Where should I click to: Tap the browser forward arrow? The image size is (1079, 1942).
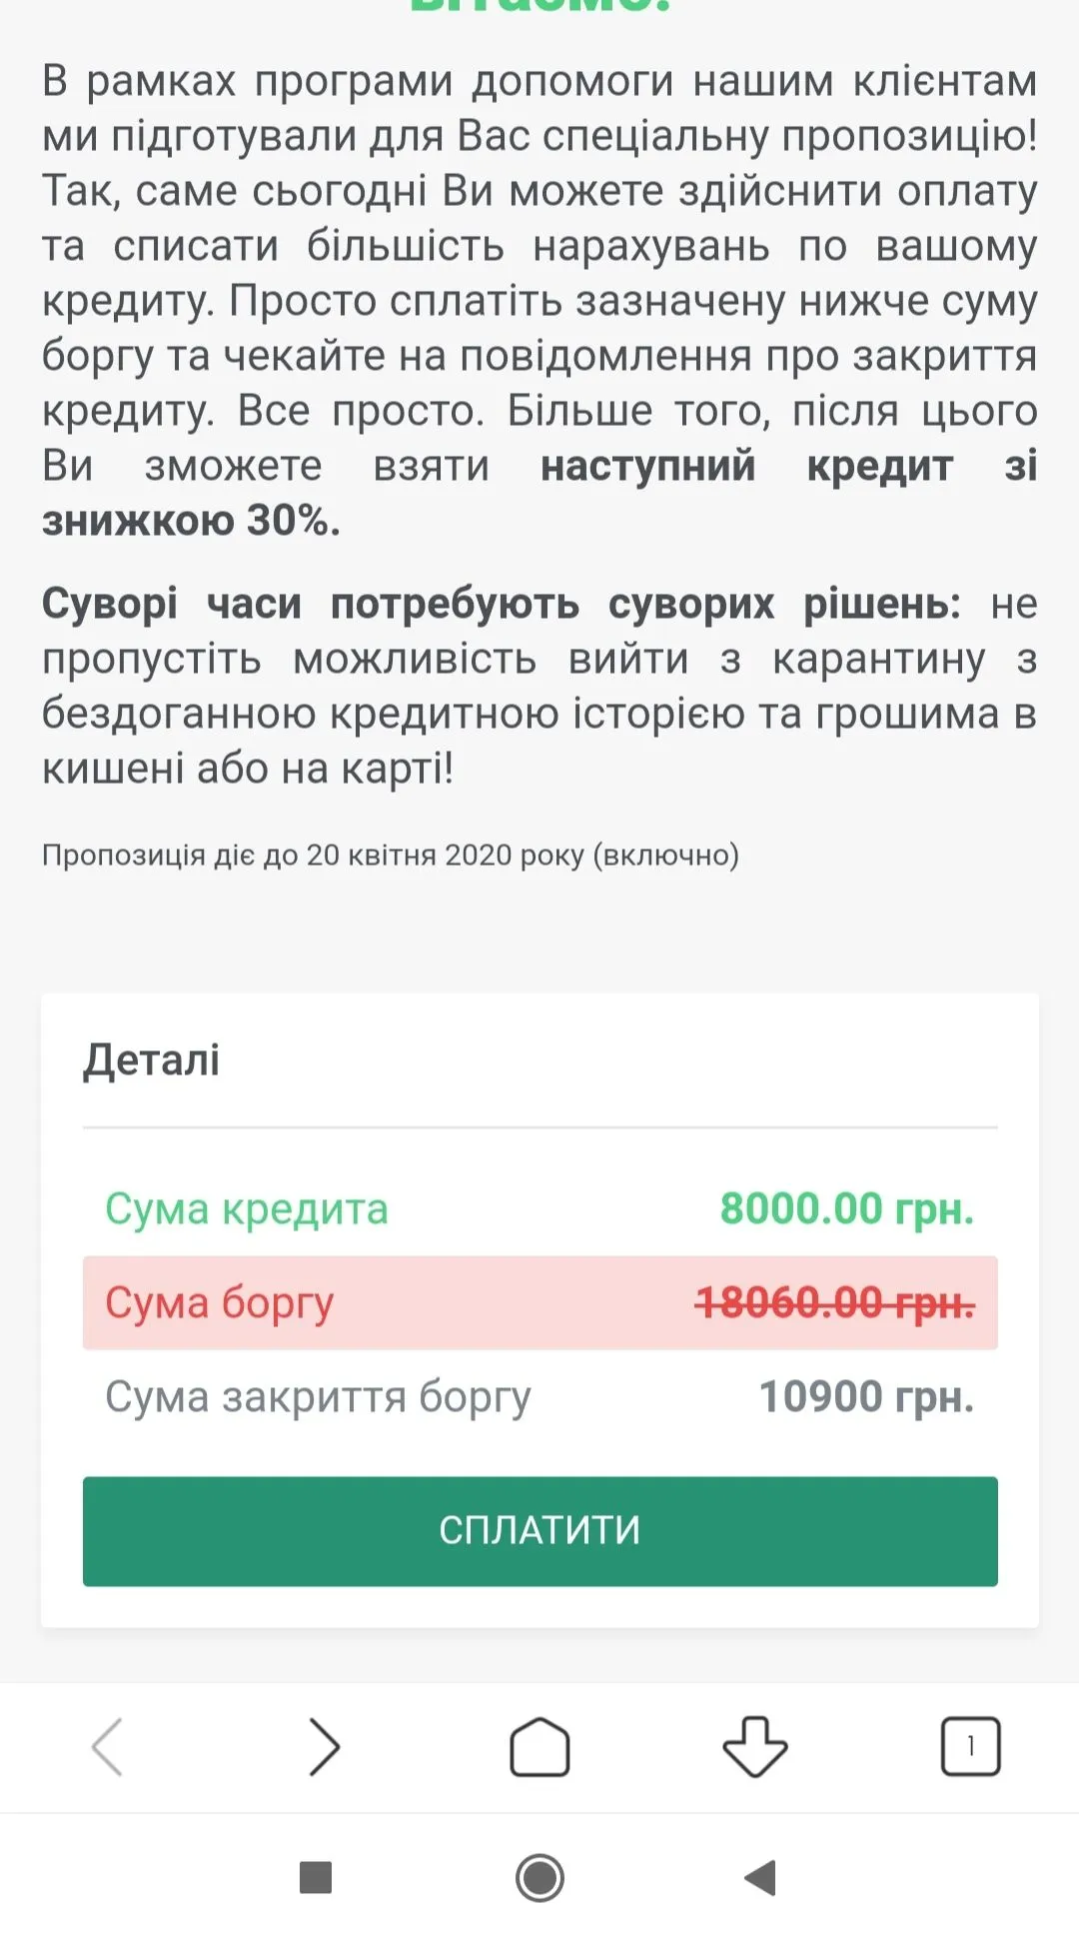(324, 1747)
